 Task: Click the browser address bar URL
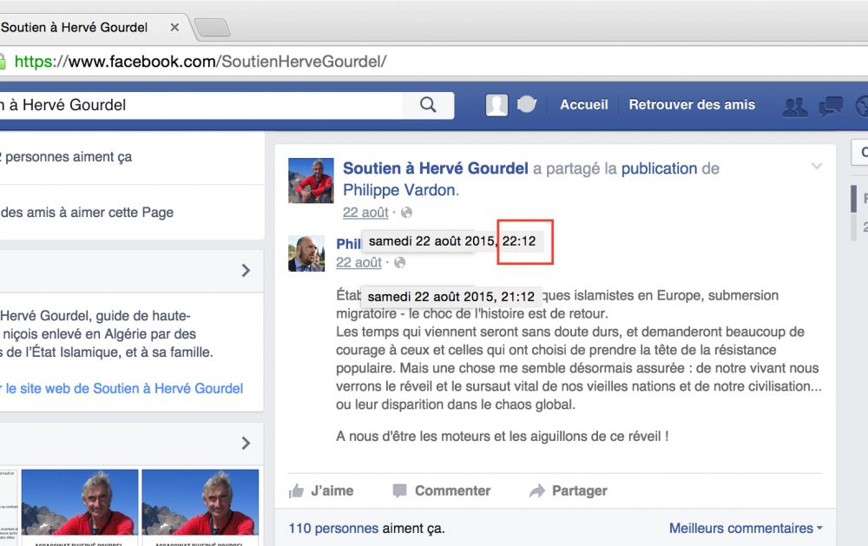point(201,62)
